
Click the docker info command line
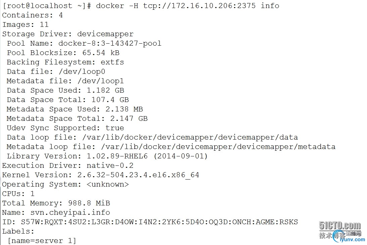[x=141, y=6]
